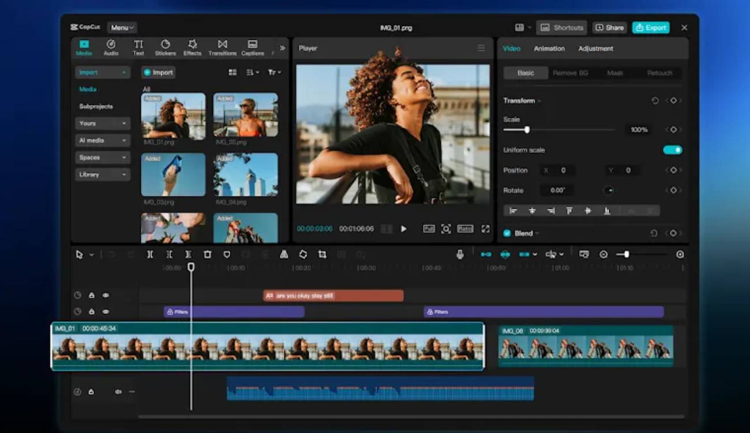750x433 pixels.
Task: Zoom out timeline with minus icon
Action: (x=603, y=254)
